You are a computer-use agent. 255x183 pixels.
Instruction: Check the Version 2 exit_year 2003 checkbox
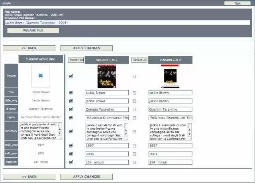[x=134, y=154]
